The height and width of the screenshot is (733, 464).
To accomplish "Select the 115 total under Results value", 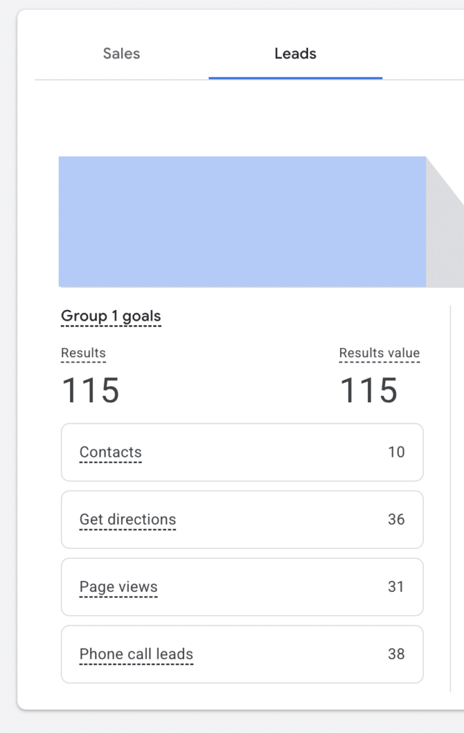I will (368, 391).
